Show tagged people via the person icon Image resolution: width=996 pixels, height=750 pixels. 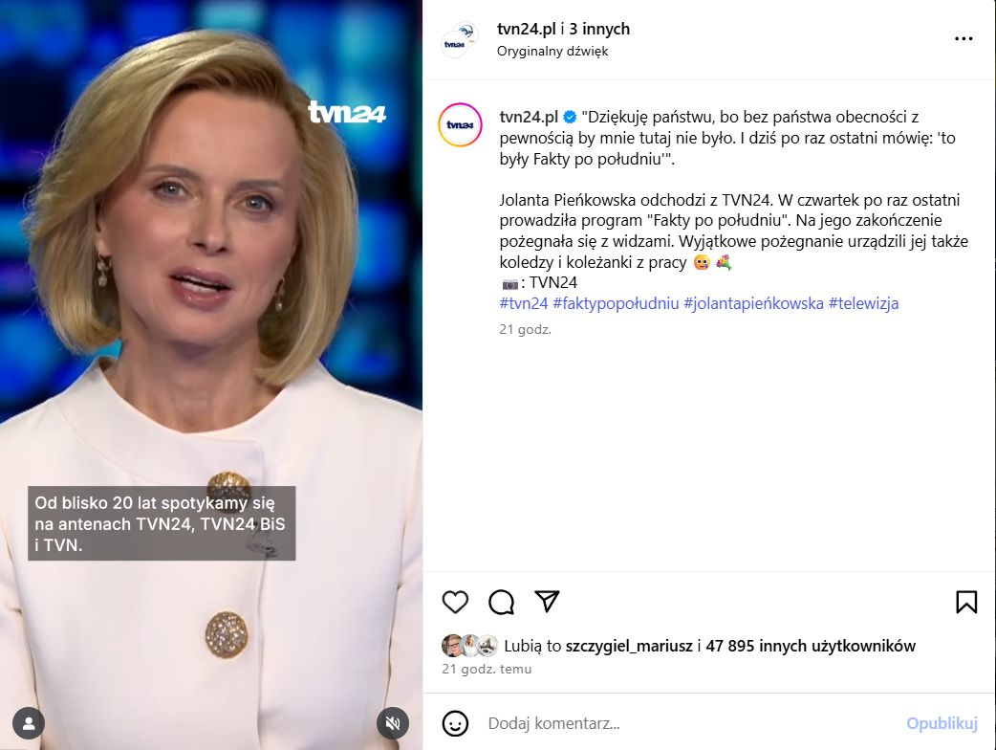click(29, 723)
